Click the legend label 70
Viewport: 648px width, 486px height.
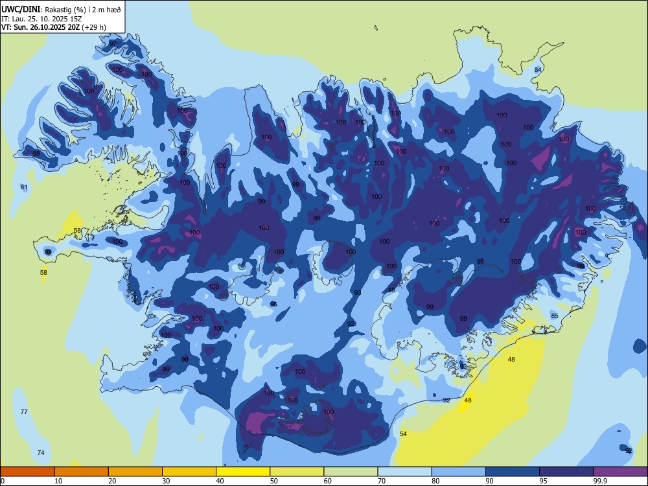click(382, 481)
